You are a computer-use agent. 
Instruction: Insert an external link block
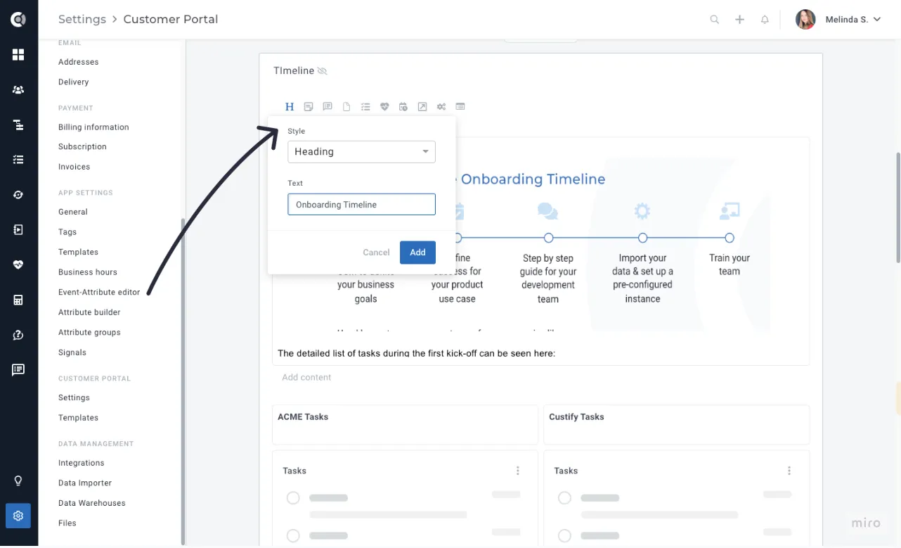pos(422,107)
